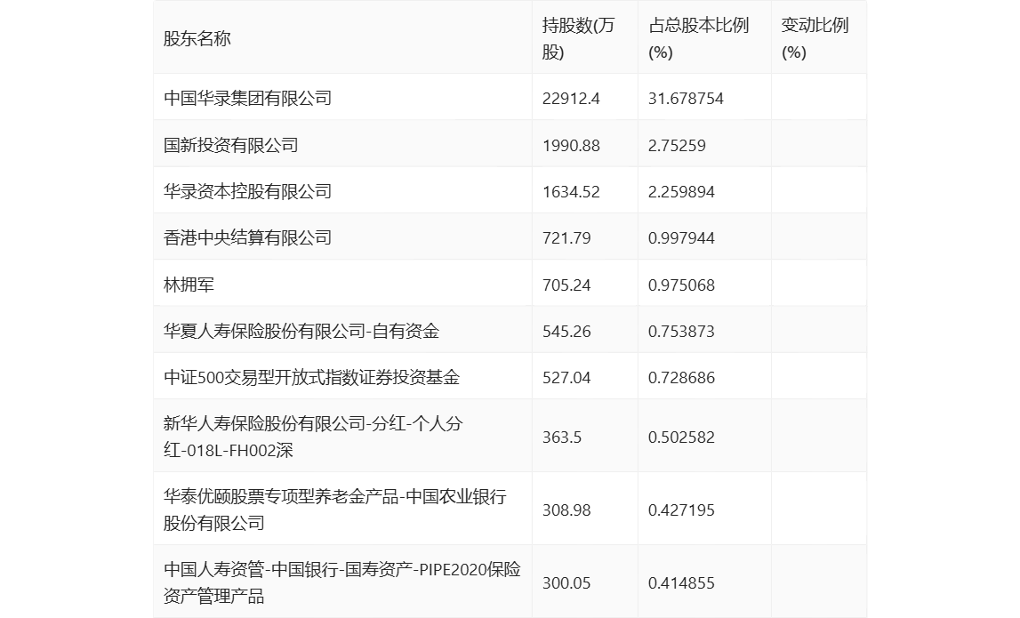Click percentage value 0.728686
Screen dimensions: 1020x618
[681, 378]
